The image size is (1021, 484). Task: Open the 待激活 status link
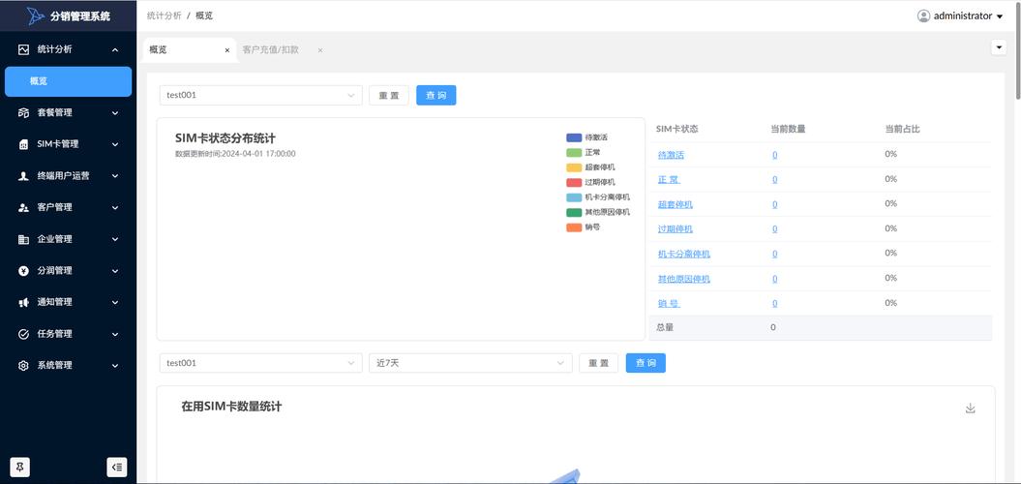pyautogui.click(x=671, y=155)
